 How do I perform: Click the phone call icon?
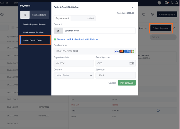172,3
